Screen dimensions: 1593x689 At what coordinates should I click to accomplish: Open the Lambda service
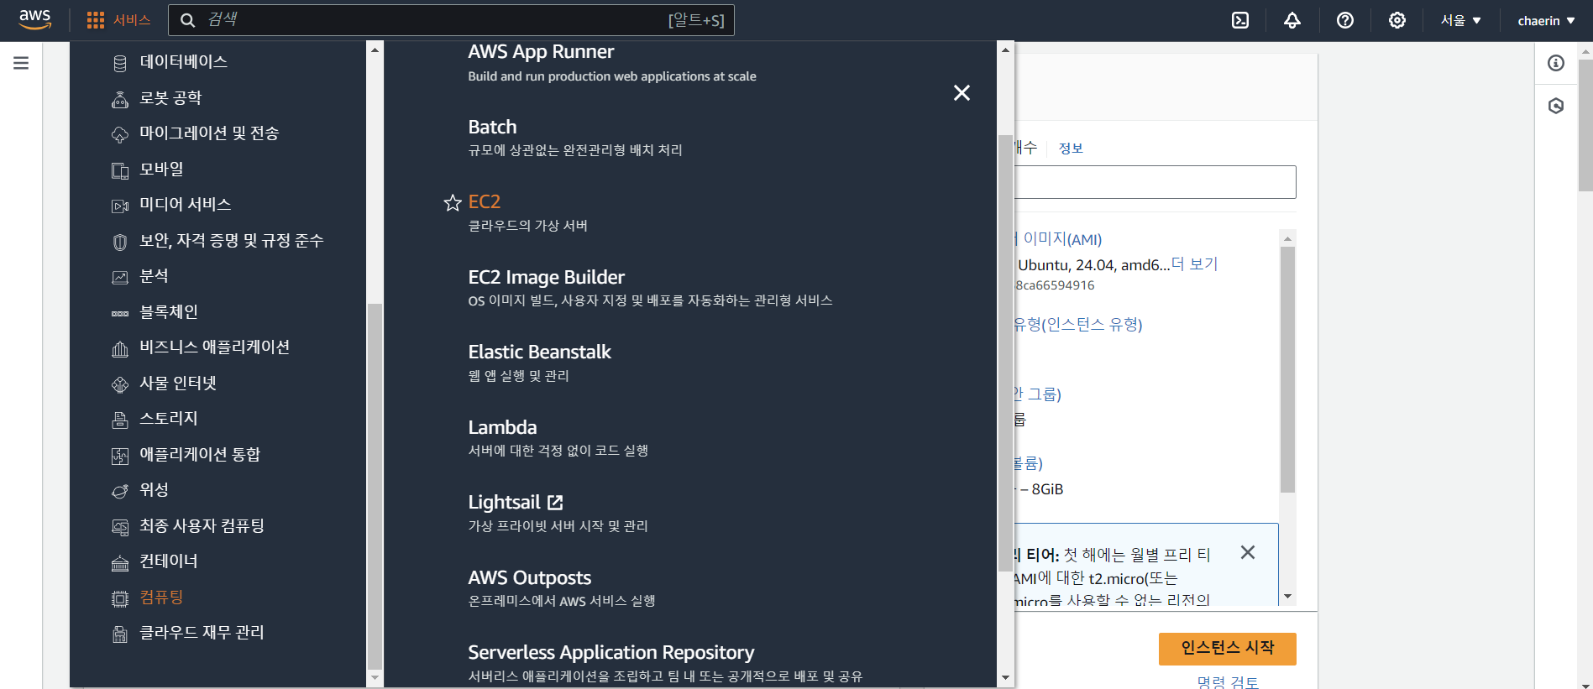pos(502,427)
